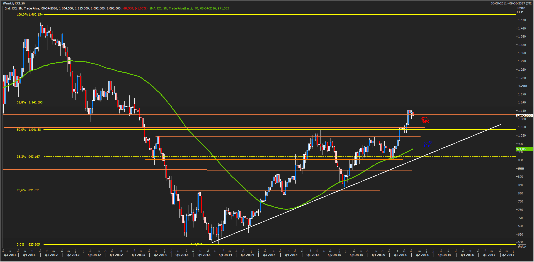Click the red -18,300 (-1,65%) change value
Screen dimensions: 534x262
click(x=135, y=8)
